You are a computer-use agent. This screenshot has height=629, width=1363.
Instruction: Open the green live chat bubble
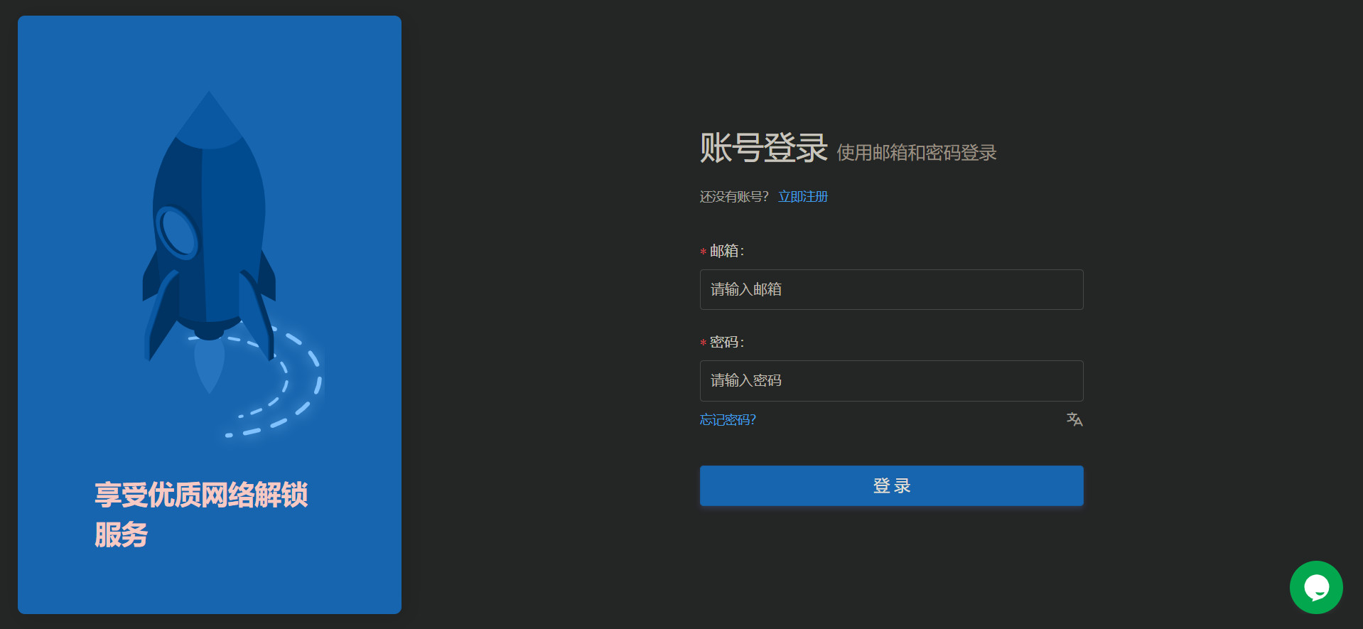tap(1315, 587)
